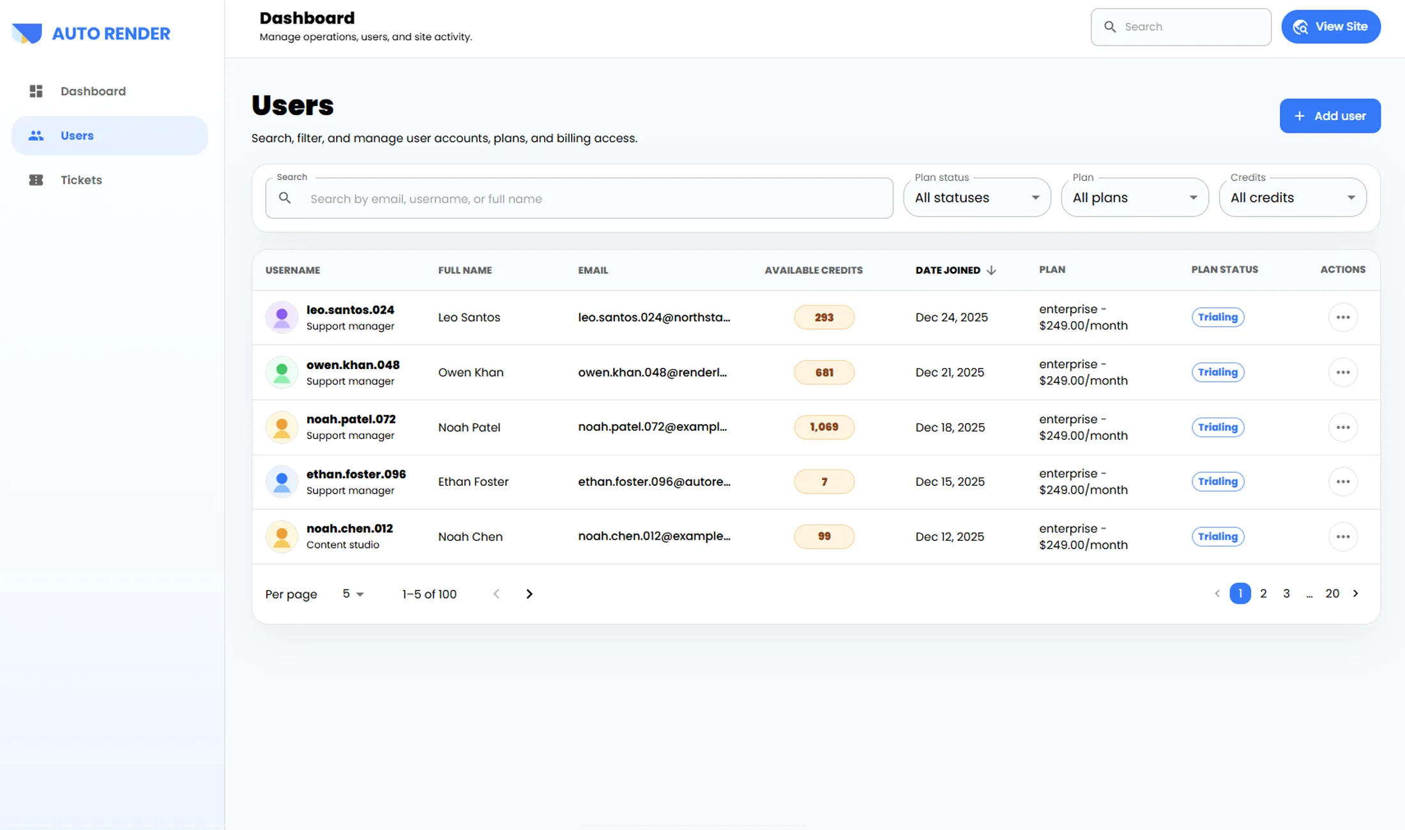Click the Users people icon in sidebar

tap(36, 135)
